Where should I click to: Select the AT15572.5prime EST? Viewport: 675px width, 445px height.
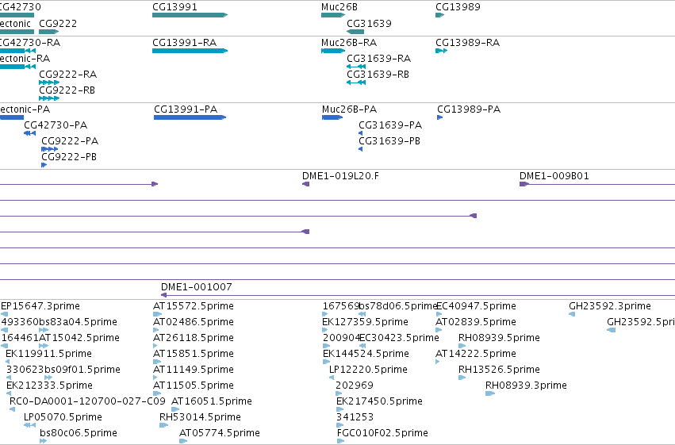[x=194, y=306]
